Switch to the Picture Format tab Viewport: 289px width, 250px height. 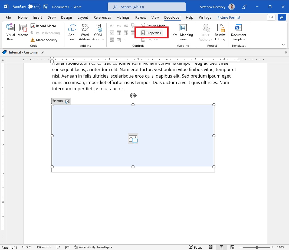click(x=229, y=17)
